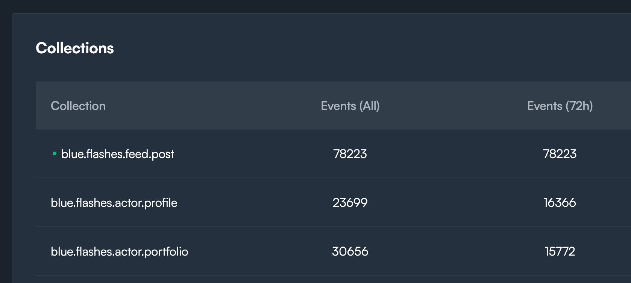Open the blue.flashes.feed.post collection
The width and height of the screenshot is (631, 283).
point(118,154)
